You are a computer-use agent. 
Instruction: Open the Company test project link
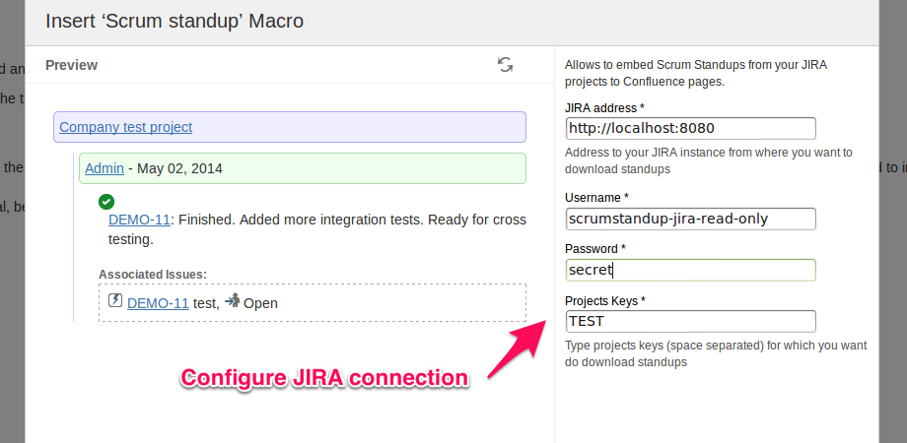[125, 127]
